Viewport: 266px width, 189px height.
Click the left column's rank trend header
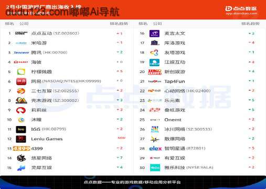point(119,24)
